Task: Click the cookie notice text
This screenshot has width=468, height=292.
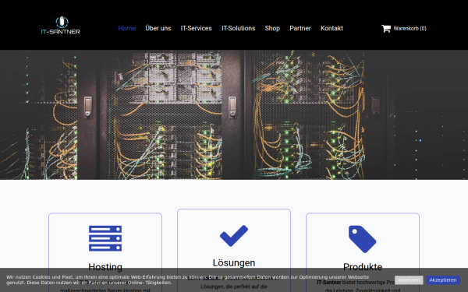Action: pyautogui.click(x=187, y=280)
